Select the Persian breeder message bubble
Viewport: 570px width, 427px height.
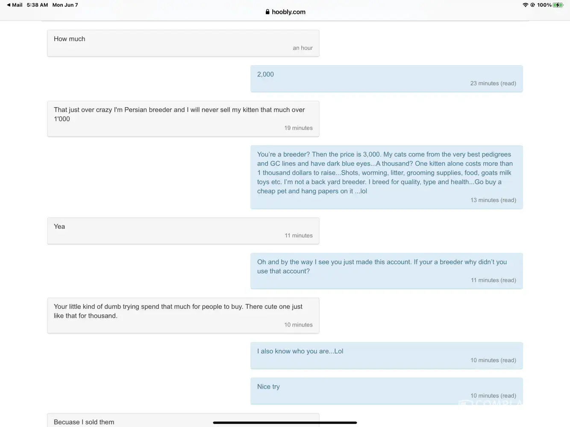183,119
